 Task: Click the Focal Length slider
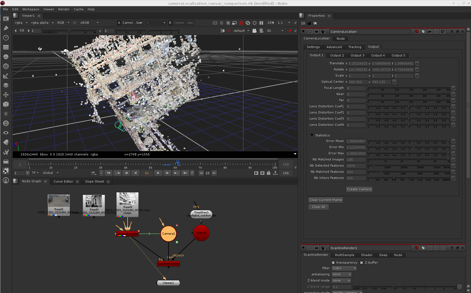[408, 88]
